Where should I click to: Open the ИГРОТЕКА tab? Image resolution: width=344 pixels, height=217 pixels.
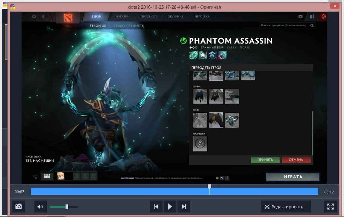202,16
